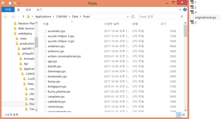Viewport: 221px width, 119px height.
Task: Select file anderson.cps
Action: coord(56,46)
